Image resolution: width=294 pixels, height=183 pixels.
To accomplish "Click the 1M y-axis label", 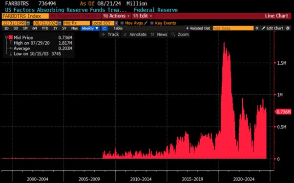I will [280, 95].
